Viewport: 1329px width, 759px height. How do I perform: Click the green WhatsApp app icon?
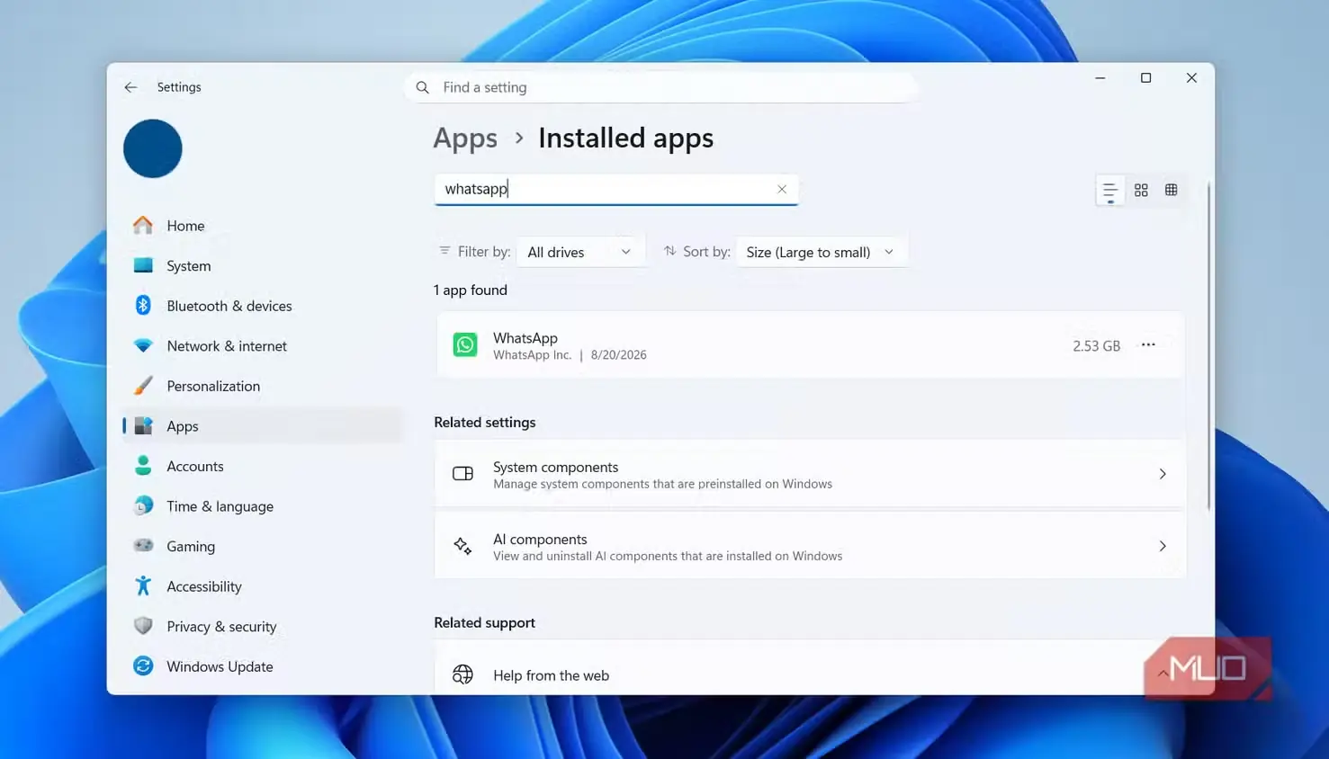coord(465,344)
